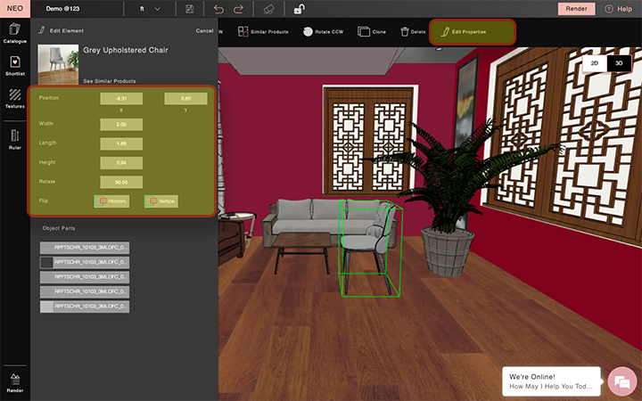Click the Position Y input field
The height and width of the screenshot is (401, 642).
pos(185,99)
